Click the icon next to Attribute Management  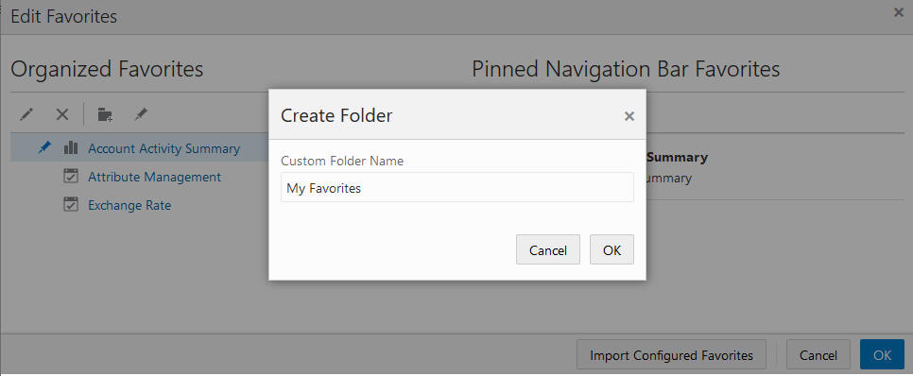pos(71,176)
